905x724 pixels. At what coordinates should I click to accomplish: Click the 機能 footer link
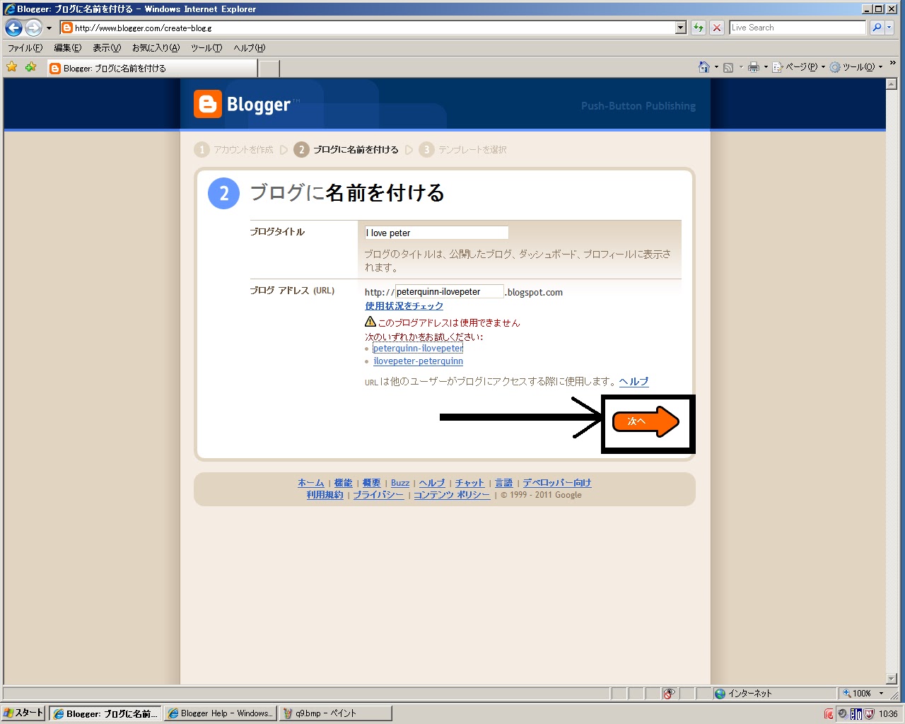(343, 483)
